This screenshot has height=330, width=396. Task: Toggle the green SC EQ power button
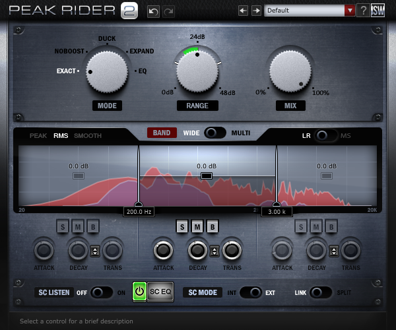[139, 292]
